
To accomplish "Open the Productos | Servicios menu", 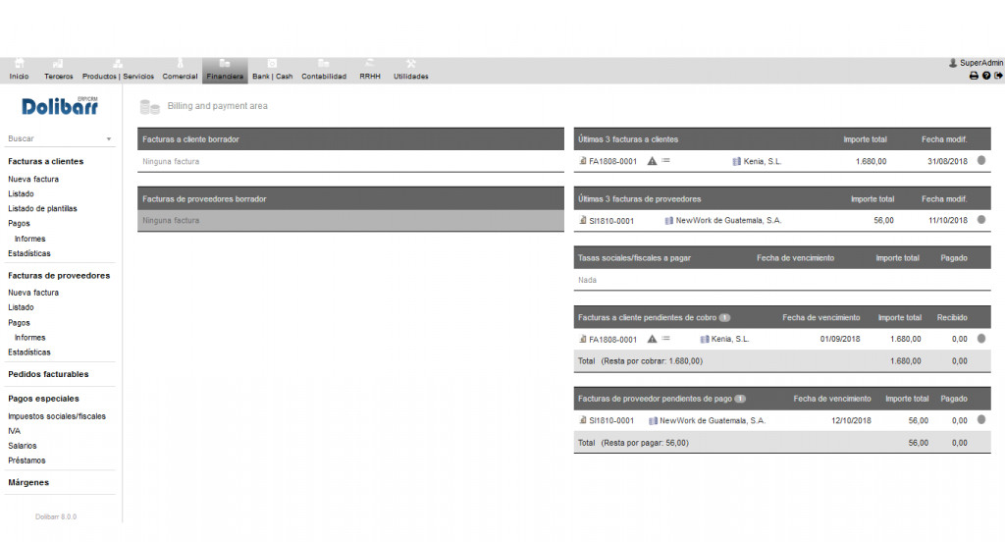I will [x=118, y=70].
